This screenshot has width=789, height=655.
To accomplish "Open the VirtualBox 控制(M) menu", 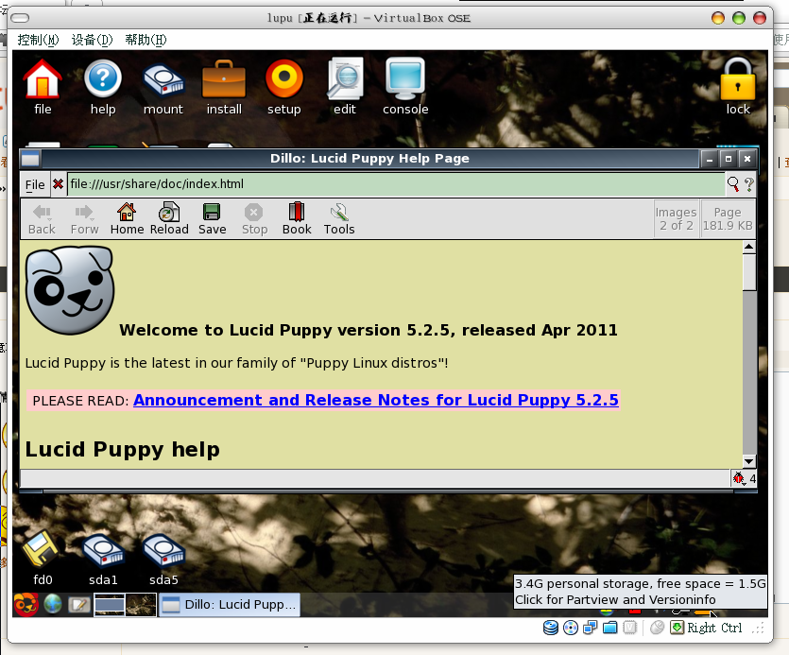I will click(x=38, y=40).
